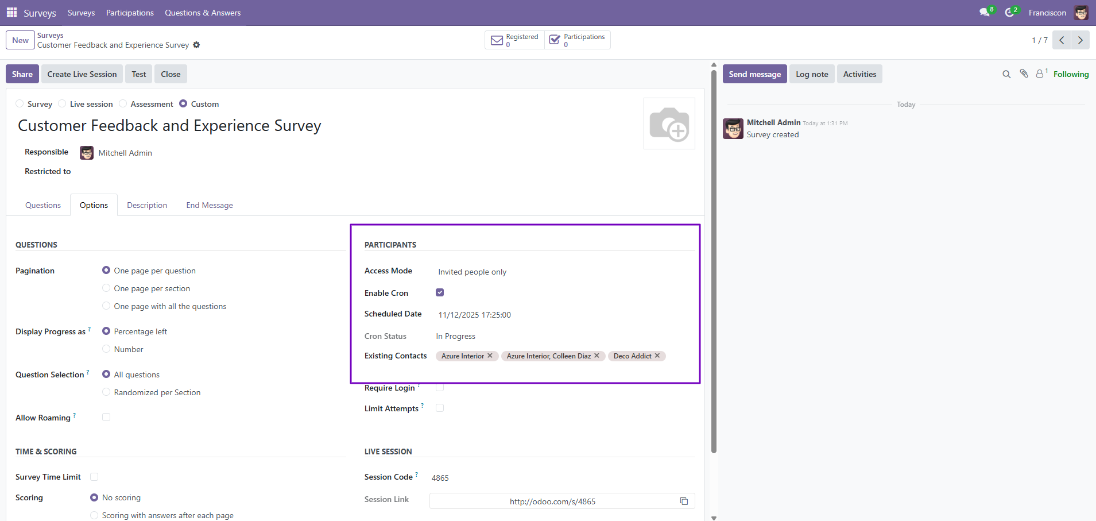Remove the Deco Addict contact tag
The width and height of the screenshot is (1096, 521).
coord(657,356)
